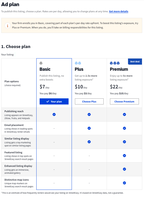144x198 pixels.
Task: Click Plus's Similar listing display checkmark
Action: click(89, 142)
